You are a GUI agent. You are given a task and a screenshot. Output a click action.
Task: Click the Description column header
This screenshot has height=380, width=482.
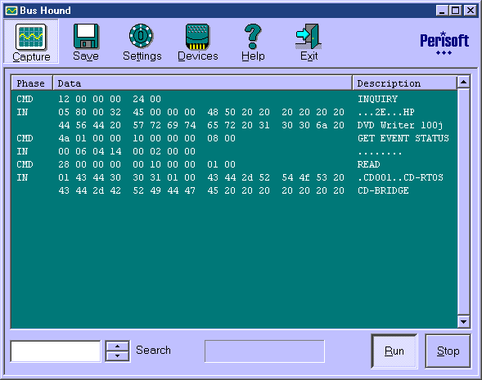[404, 83]
